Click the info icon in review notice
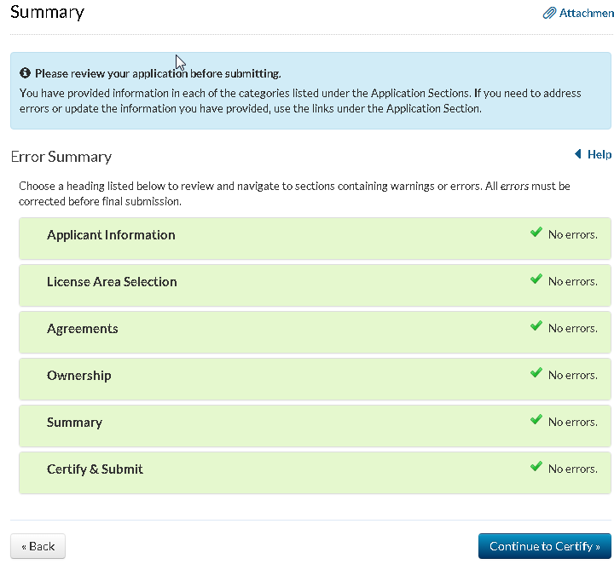The image size is (614, 564). tap(26, 73)
